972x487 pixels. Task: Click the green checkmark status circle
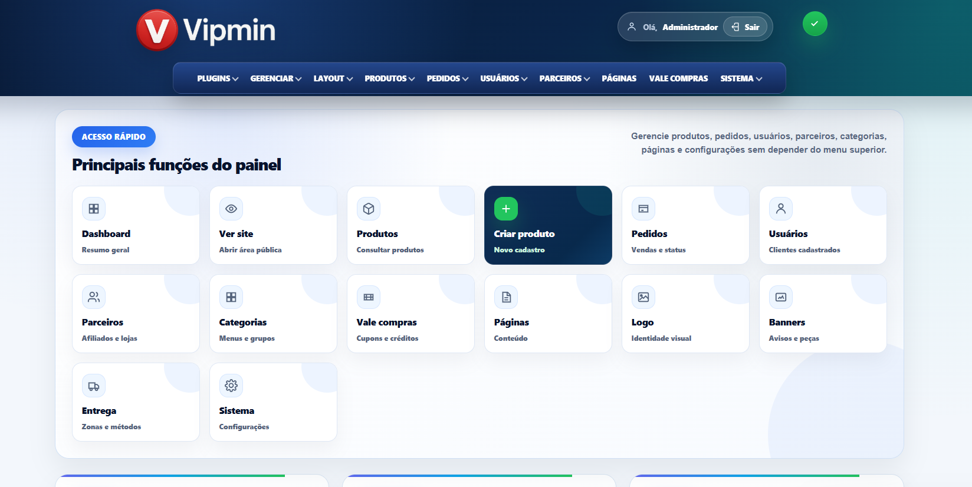coord(815,24)
